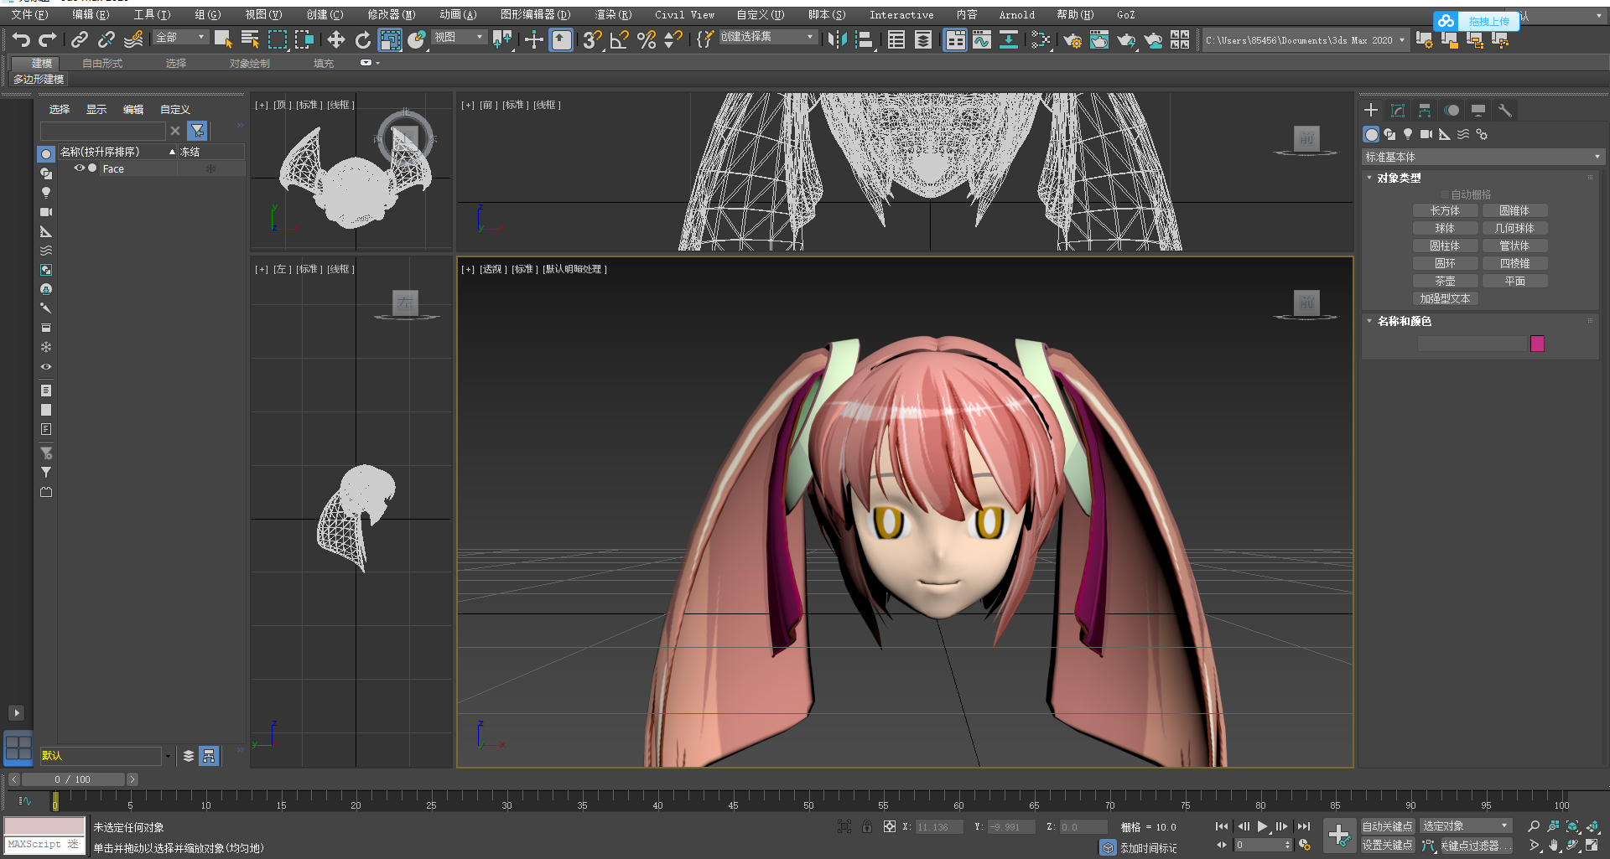1610x859 pixels.
Task: Select the Rotate transform tool
Action: (362, 39)
